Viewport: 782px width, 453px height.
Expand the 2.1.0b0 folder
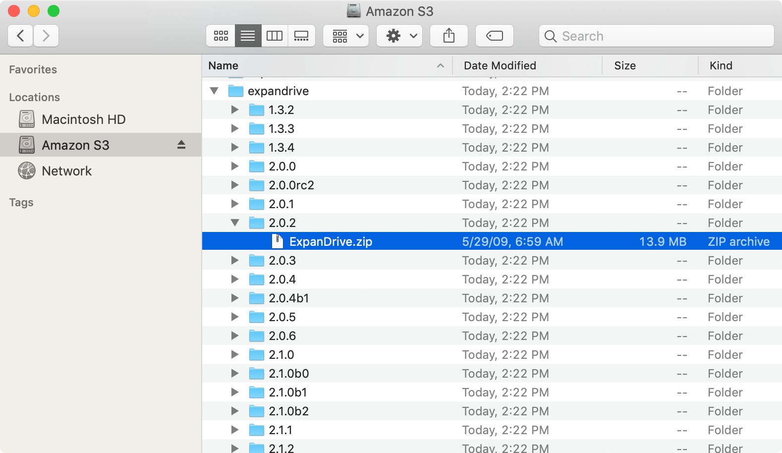pyautogui.click(x=235, y=373)
